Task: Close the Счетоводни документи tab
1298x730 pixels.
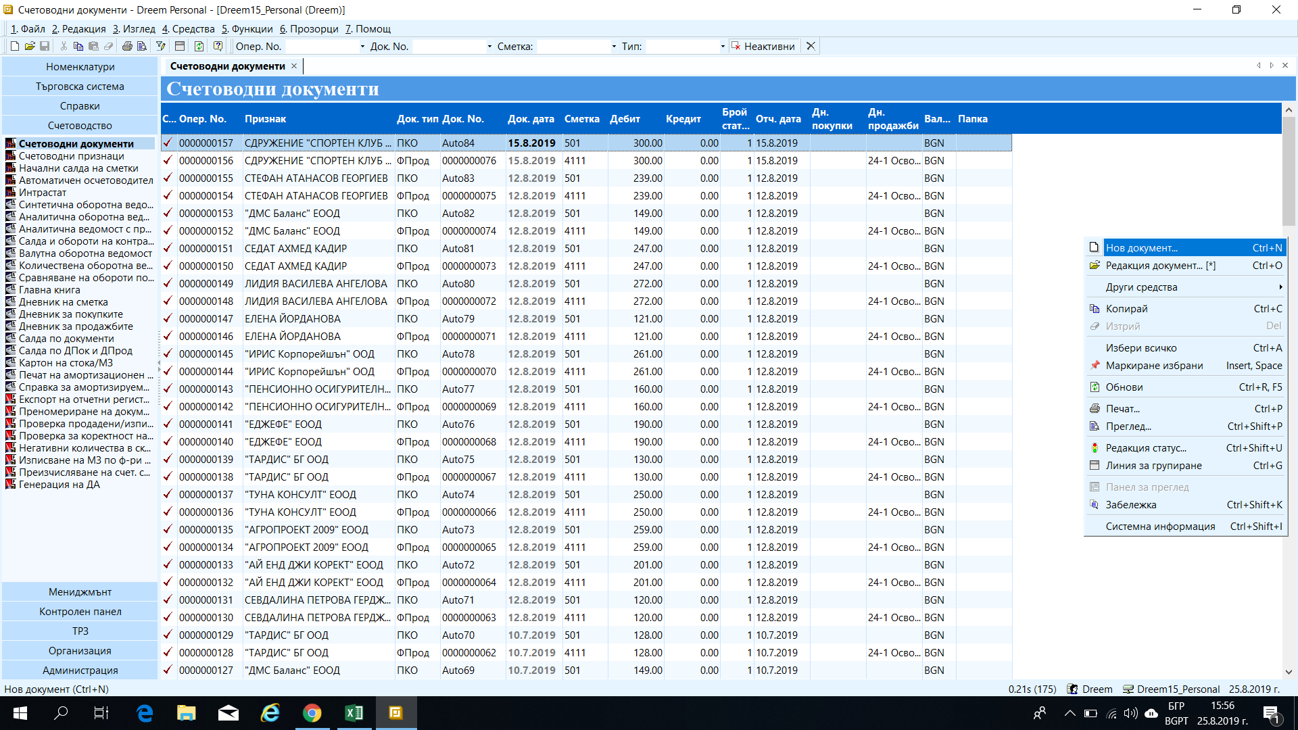Action: pos(294,66)
